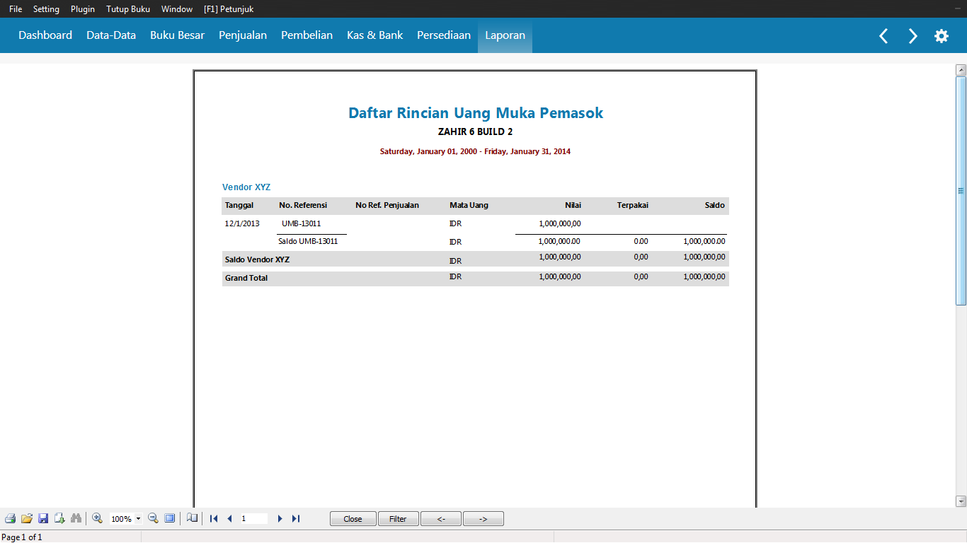Open a report file with folder icon

click(27, 518)
